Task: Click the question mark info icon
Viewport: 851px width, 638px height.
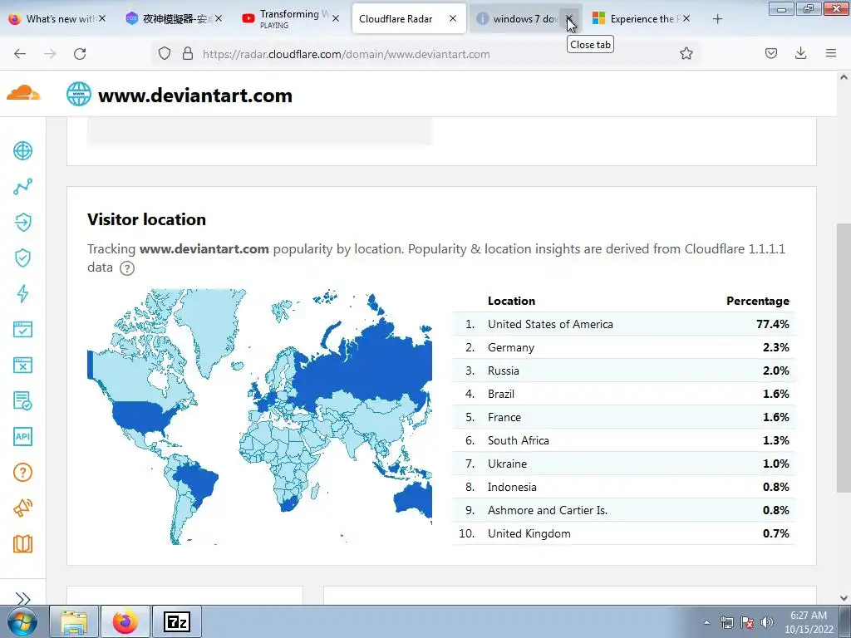Action: [x=127, y=268]
